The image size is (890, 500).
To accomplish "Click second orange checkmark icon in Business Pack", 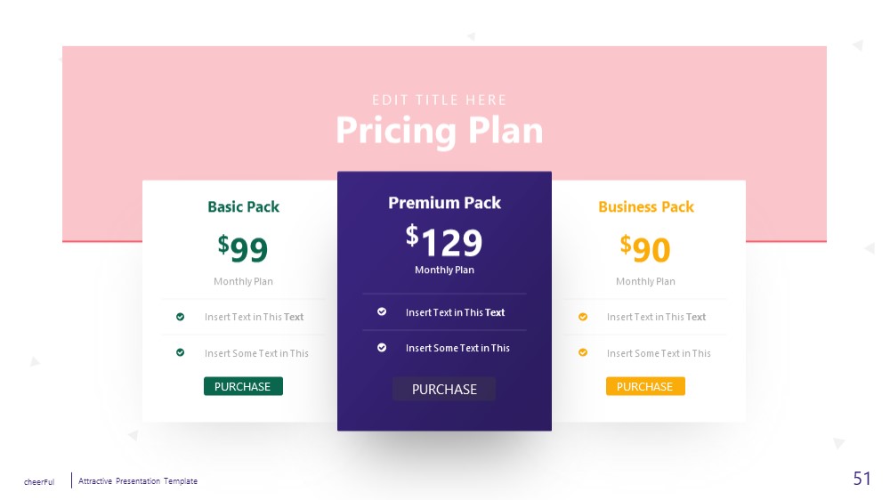I will pos(583,352).
